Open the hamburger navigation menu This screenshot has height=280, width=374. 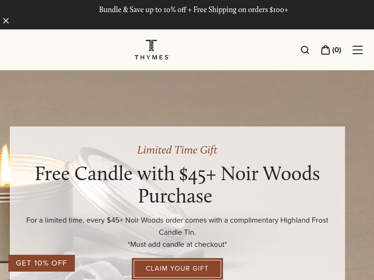(x=358, y=50)
